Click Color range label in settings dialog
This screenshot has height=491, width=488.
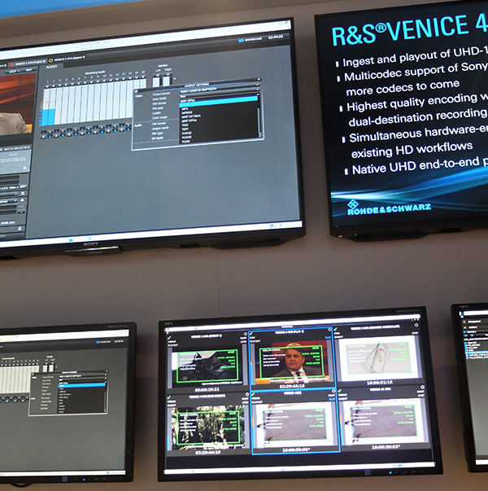point(159,118)
